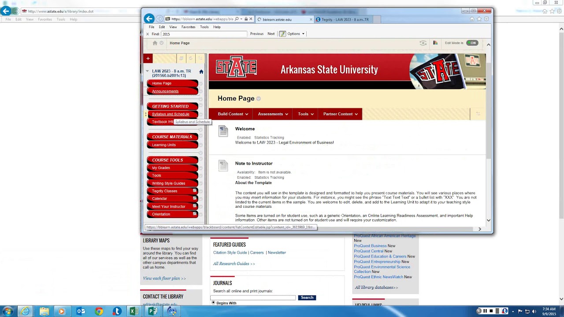The height and width of the screenshot is (317, 564).
Task: Click the content reorder icon right of Partner Content
Action: tap(478, 114)
